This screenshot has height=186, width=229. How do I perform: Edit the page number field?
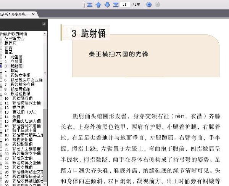tap(125, 5)
